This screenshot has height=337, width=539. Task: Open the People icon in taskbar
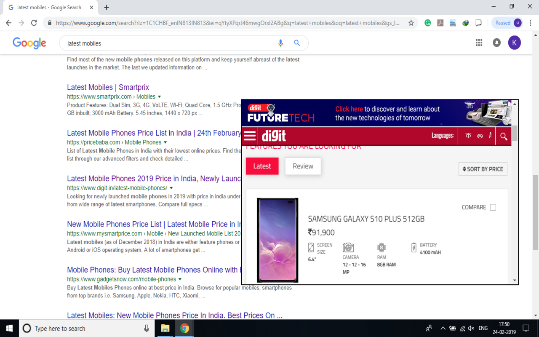429,328
